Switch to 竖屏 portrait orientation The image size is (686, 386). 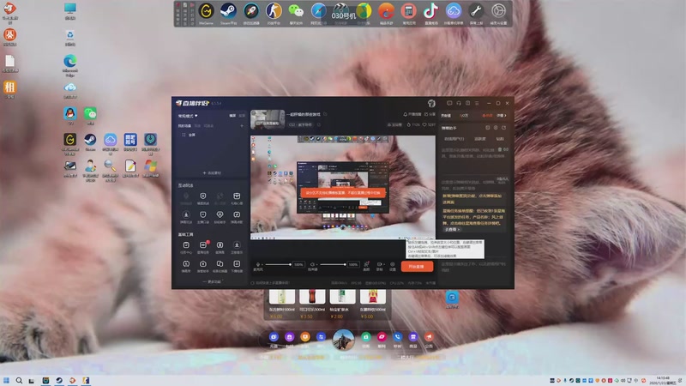[242, 116]
